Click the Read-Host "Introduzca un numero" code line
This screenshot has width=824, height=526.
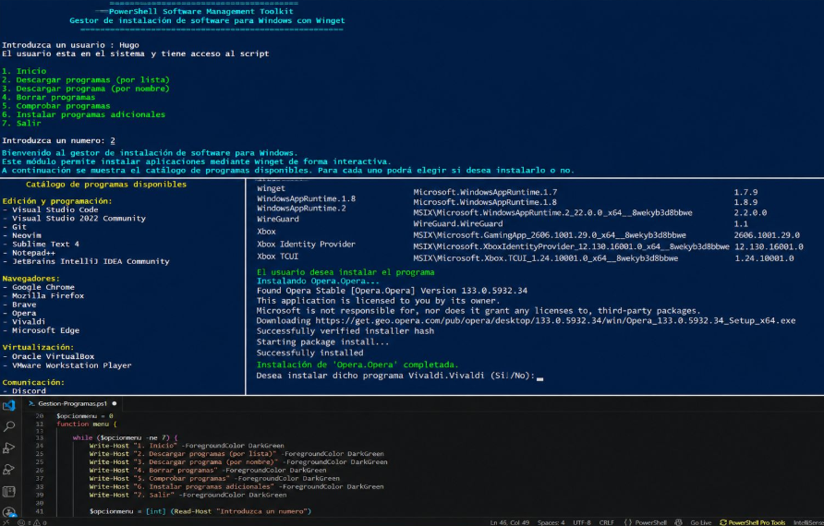(x=200, y=511)
